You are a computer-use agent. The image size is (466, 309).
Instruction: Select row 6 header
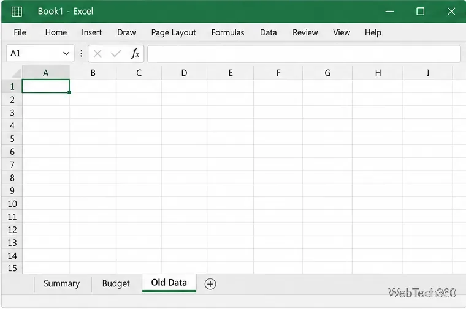pos(12,152)
